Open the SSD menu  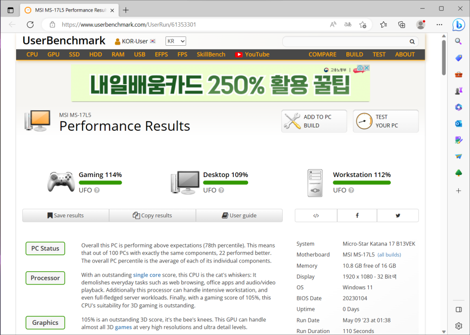click(74, 54)
